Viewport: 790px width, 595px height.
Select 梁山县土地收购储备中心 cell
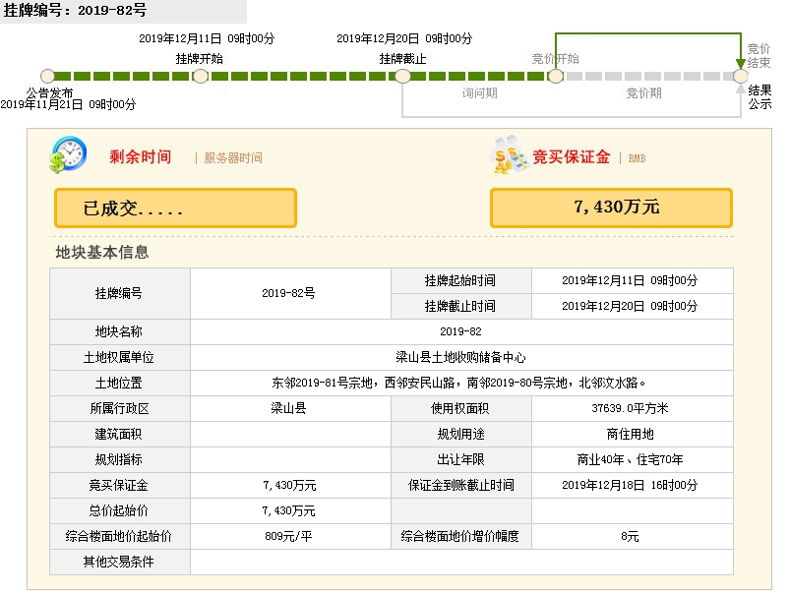pos(461,357)
